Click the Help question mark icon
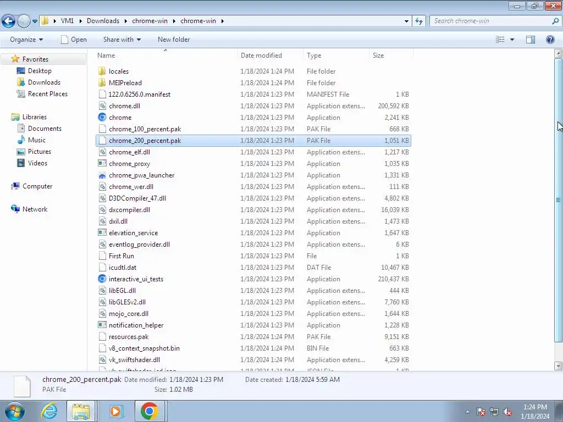 pyautogui.click(x=550, y=40)
